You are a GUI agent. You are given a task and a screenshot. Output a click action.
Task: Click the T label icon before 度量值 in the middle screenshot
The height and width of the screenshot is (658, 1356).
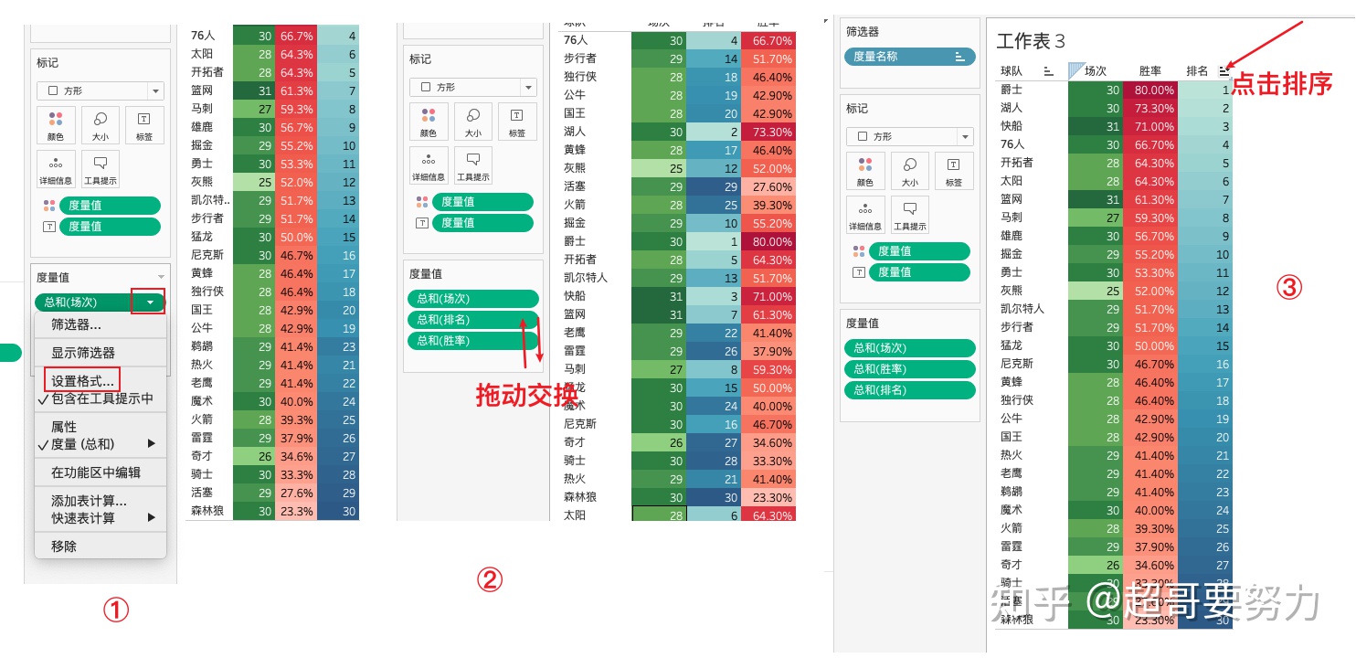click(x=421, y=222)
